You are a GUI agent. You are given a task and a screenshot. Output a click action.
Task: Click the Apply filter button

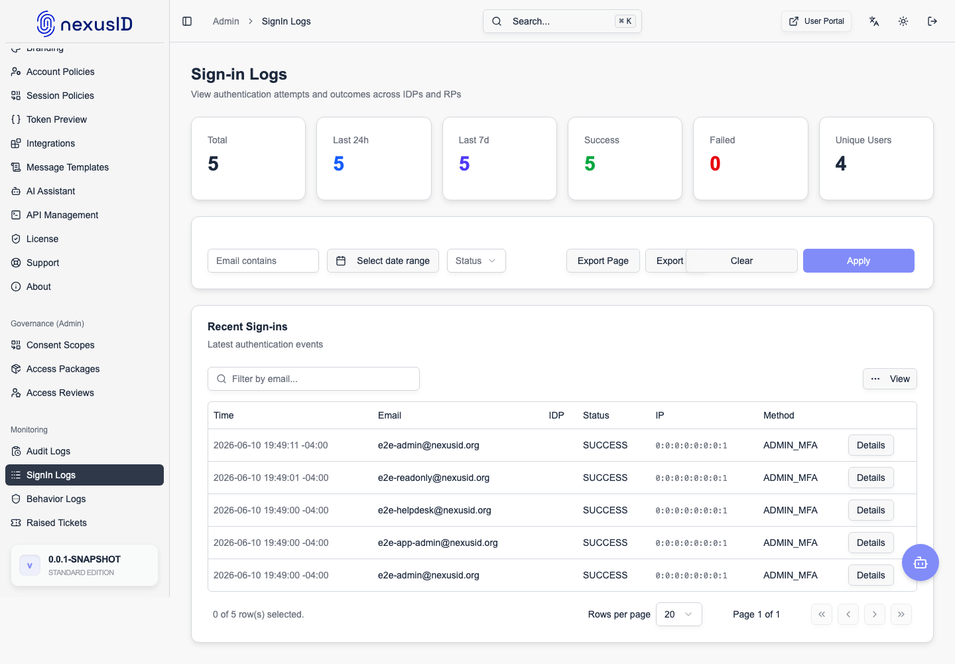(x=858, y=261)
